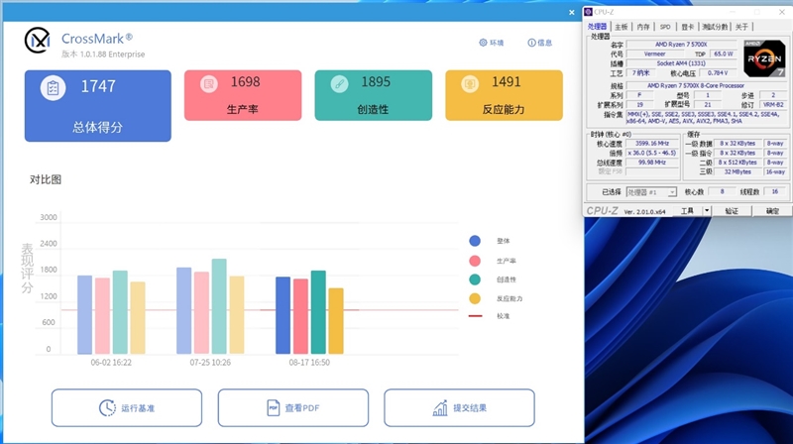The width and height of the screenshot is (793, 444).
Task: Click the productivity score 1698
Action: [x=245, y=82]
